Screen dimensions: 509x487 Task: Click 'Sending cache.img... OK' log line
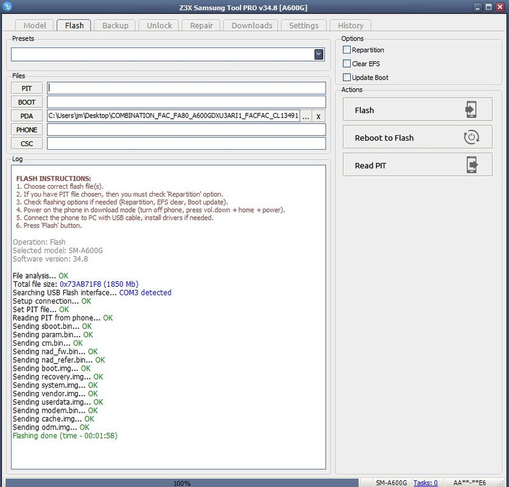tap(54, 419)
